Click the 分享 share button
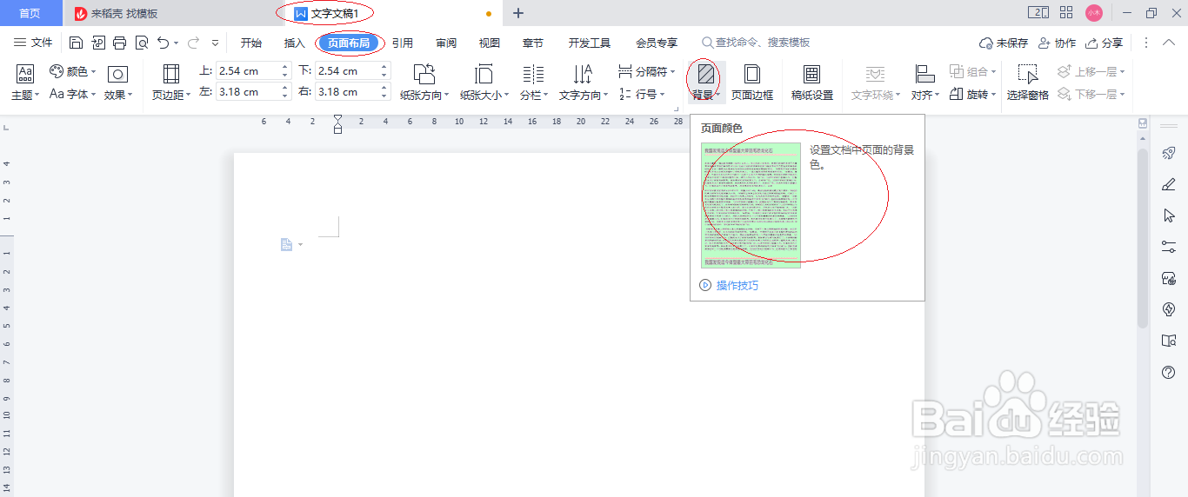The width and height of the screenshot is (1188, 497). 1104,43
